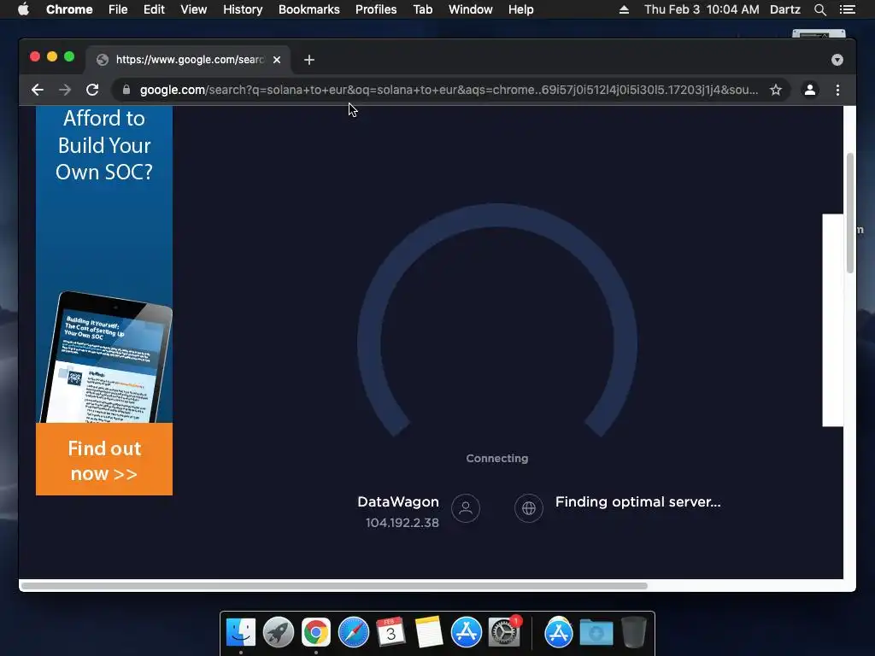This screenshot has width=875, height=656.
Task: Open Calendar from the Dock
Action: tap(391, 632)
